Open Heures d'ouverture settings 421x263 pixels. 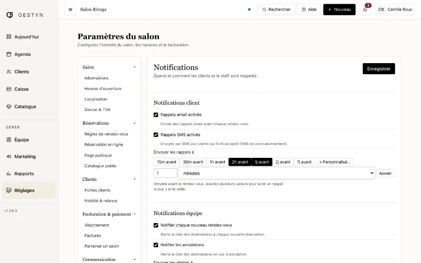103,88
